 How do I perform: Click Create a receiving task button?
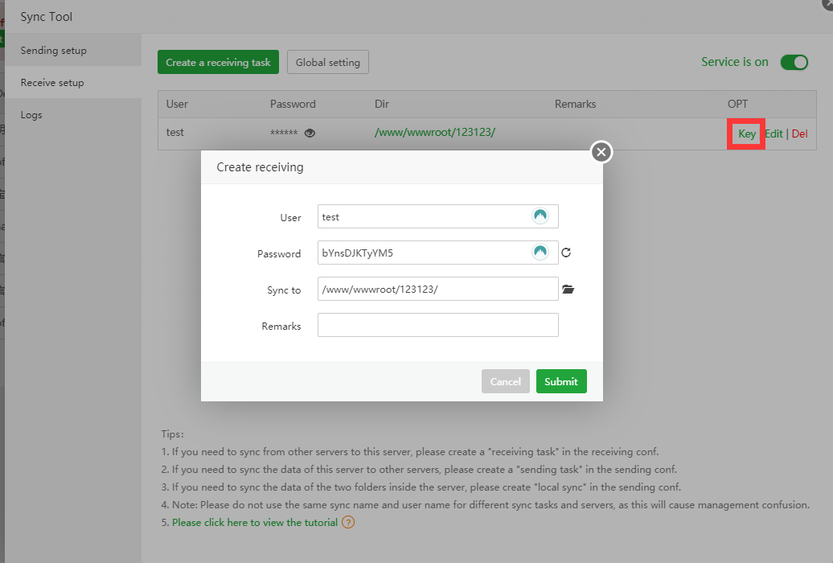218,62
